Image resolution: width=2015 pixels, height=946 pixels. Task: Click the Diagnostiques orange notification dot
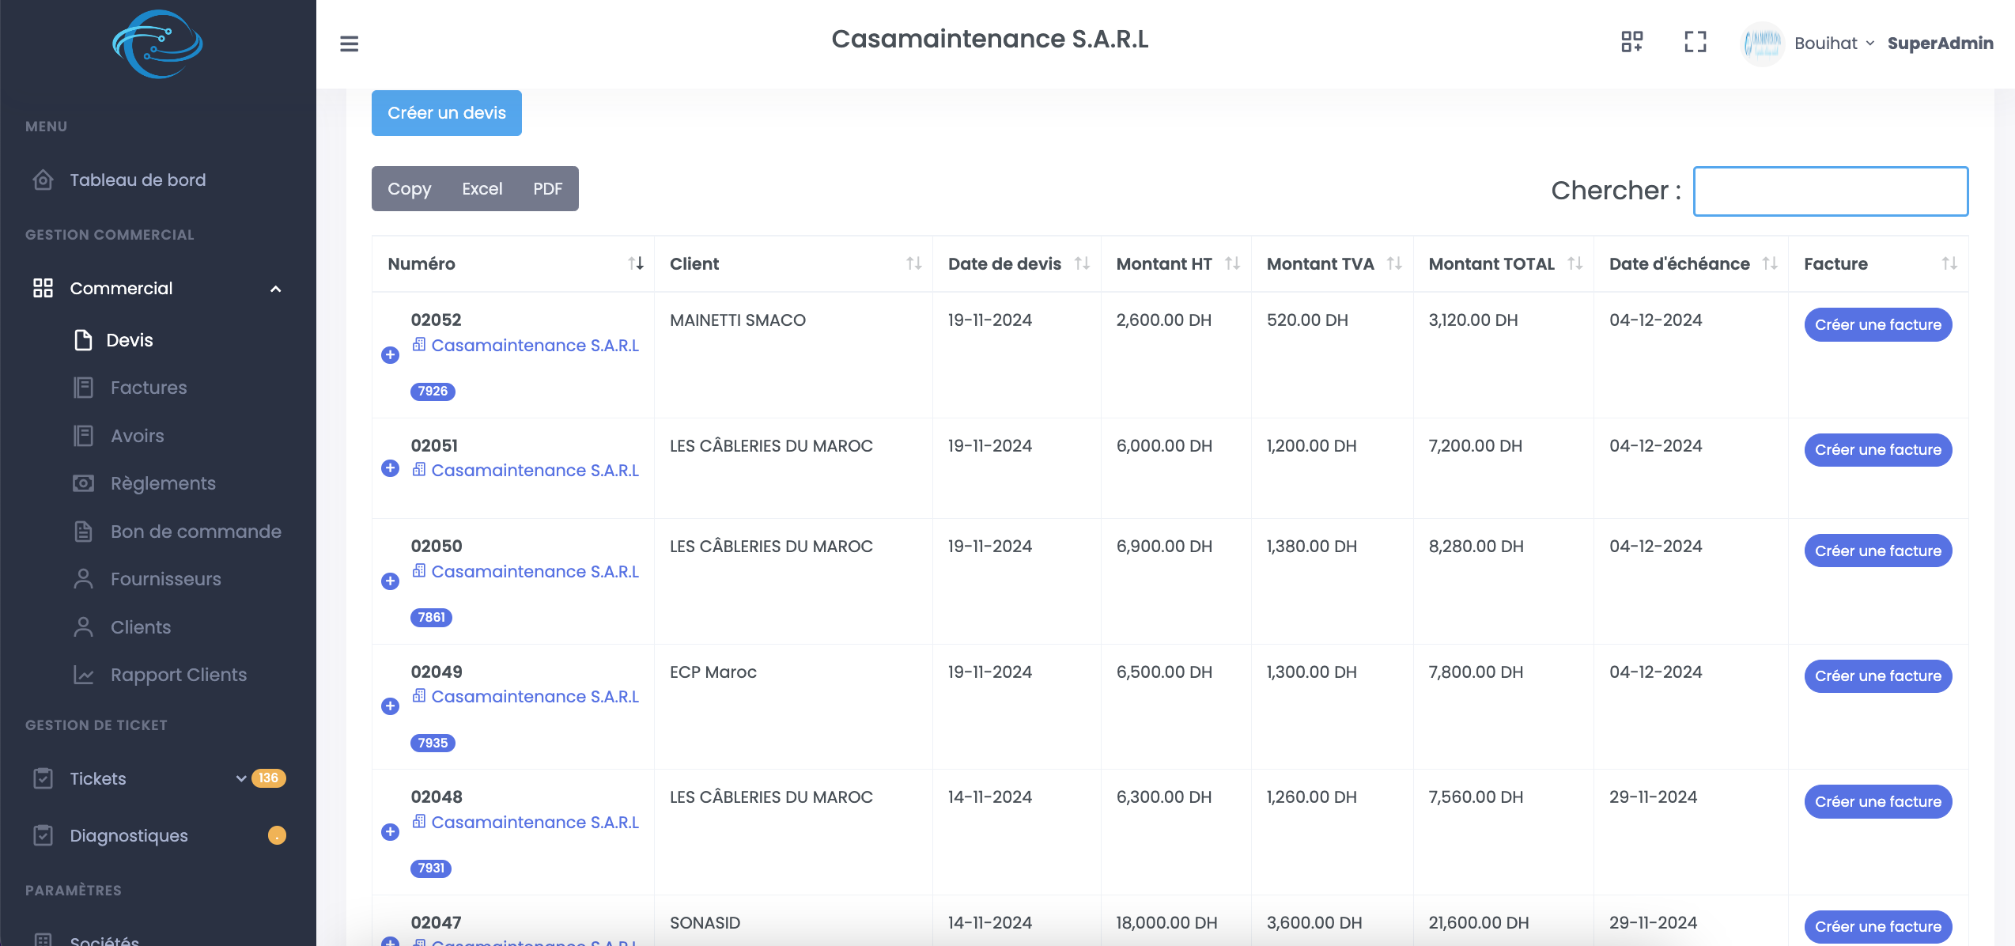[277, 835]
